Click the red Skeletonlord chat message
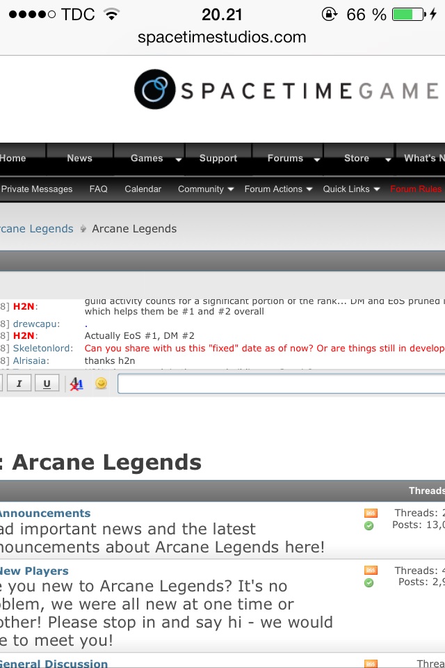This screenshot has width=445, height=668. pos(264,348)
